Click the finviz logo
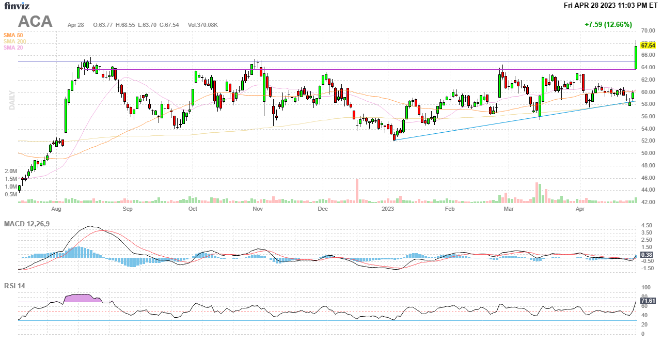The width and height of the screenshot is (662, 342). pos(17,6)
